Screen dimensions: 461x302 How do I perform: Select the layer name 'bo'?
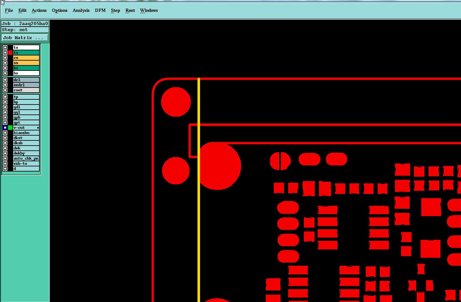[x=26, y=73]
